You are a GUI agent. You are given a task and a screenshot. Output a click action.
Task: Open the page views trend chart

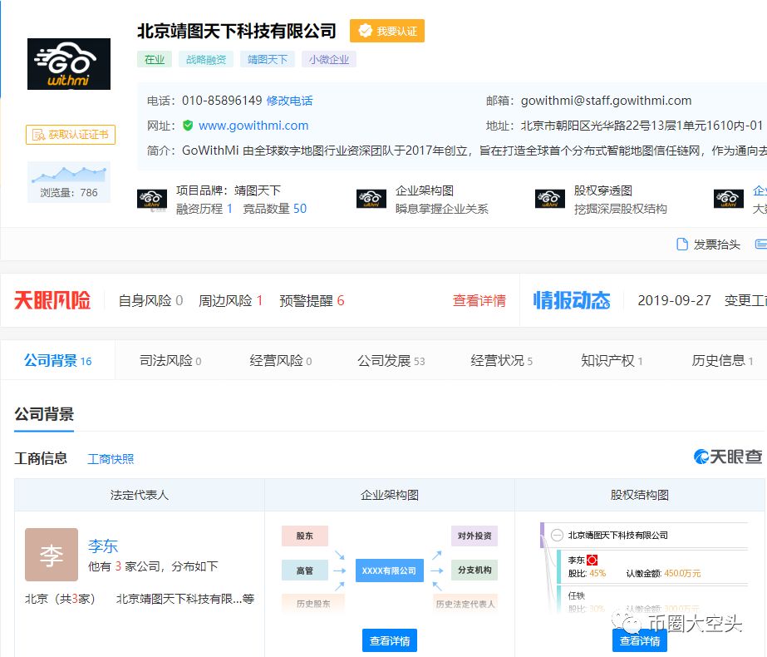click(x=69, y=181)
